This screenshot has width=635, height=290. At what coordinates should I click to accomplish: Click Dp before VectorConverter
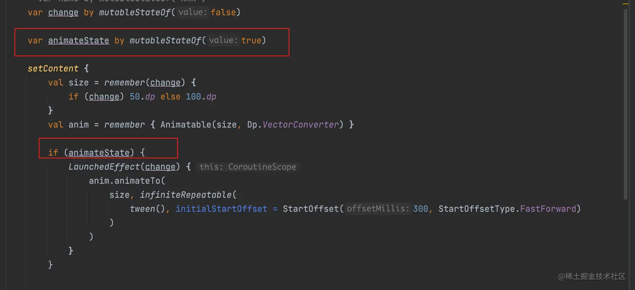[252, 124]
